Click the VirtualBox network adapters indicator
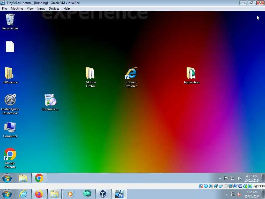Screen dimensions: 265x199 [216, 186]
